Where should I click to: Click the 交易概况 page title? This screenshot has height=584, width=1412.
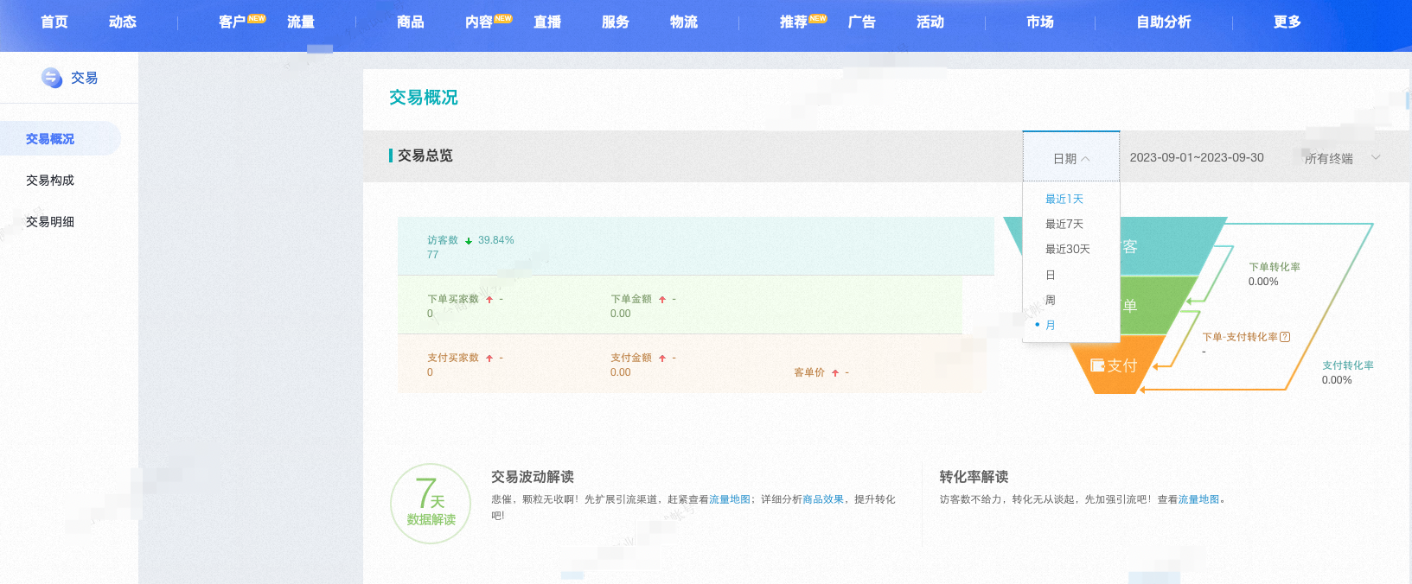tap(424, 98)
